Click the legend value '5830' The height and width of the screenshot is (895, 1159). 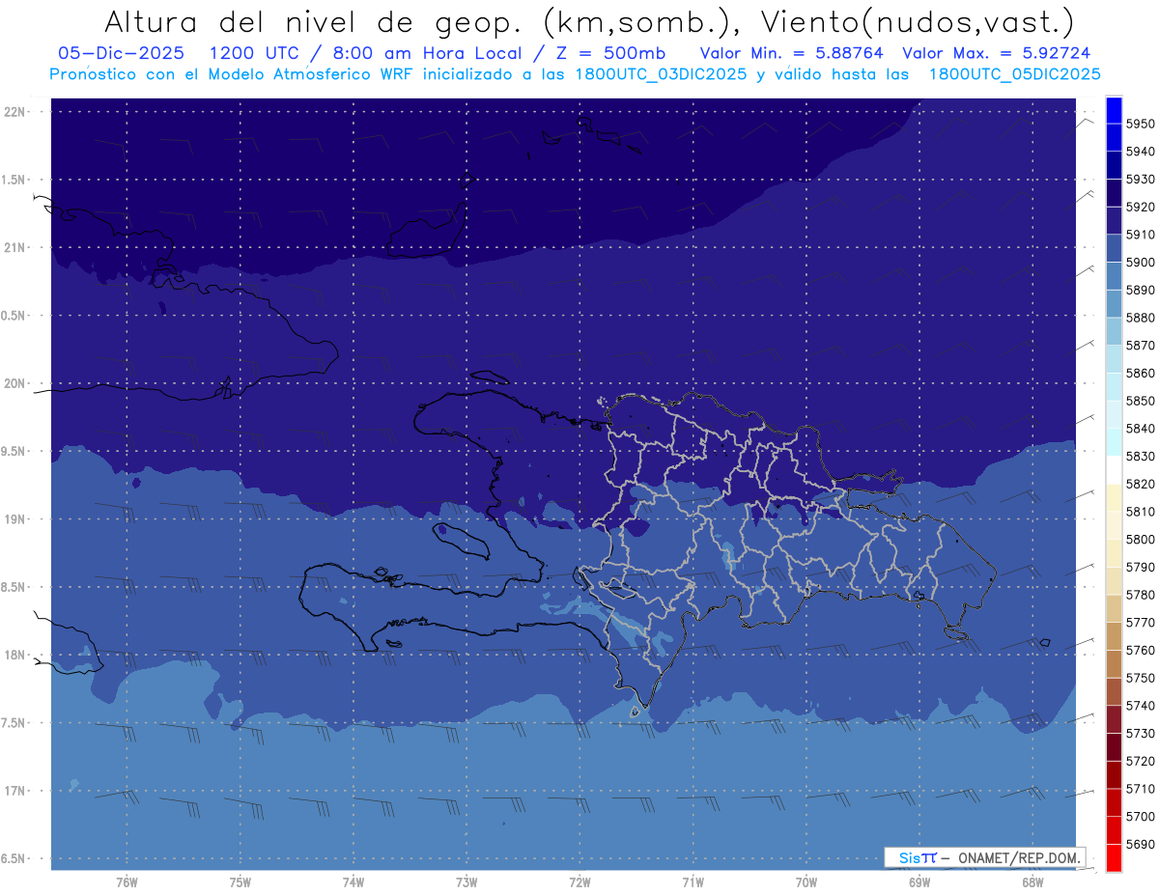1141,457
